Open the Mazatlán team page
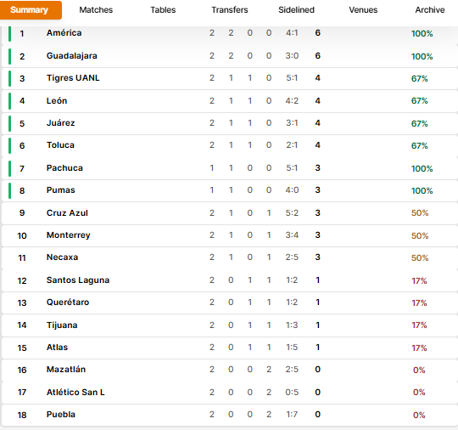The width and height of the screenshot is (458, 430). click(x=66, y=369)
